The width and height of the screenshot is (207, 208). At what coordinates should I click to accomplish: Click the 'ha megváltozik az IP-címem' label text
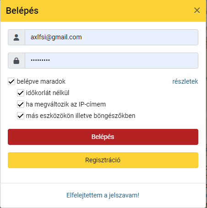pyautogui.click(x=66, y=104)
